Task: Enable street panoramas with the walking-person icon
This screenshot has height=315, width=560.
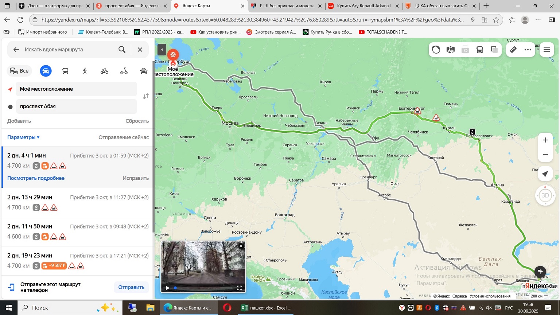Action: click(x=451, y=50)
